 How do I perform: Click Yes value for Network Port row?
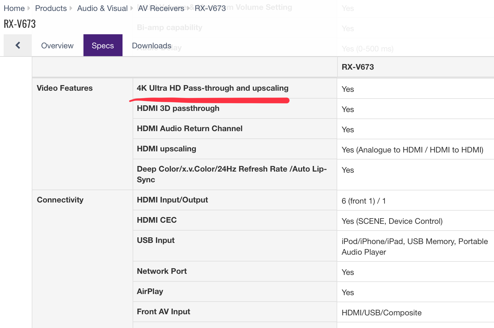(x=348, y=272)
